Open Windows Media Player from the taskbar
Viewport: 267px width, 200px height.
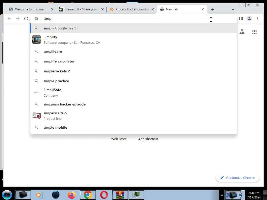tap(39, 195)
